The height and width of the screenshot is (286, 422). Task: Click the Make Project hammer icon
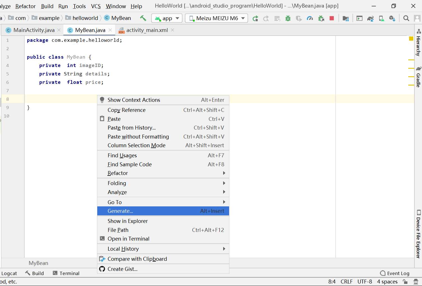pos(143,18)
